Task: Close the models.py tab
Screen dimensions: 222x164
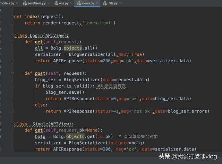Action: tap(17, 3)
